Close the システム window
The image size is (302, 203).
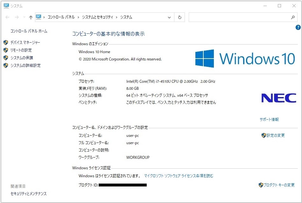(x=294, y=6)
